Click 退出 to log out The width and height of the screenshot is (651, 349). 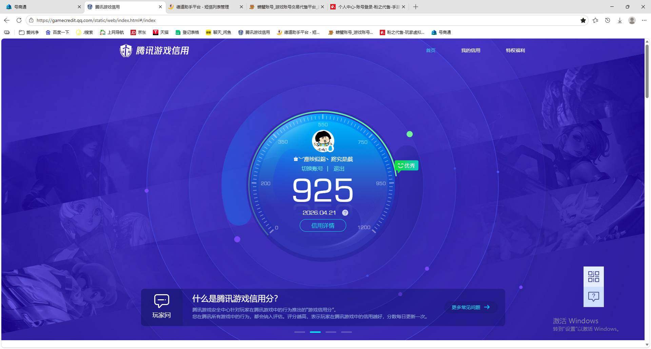[339, 168]
